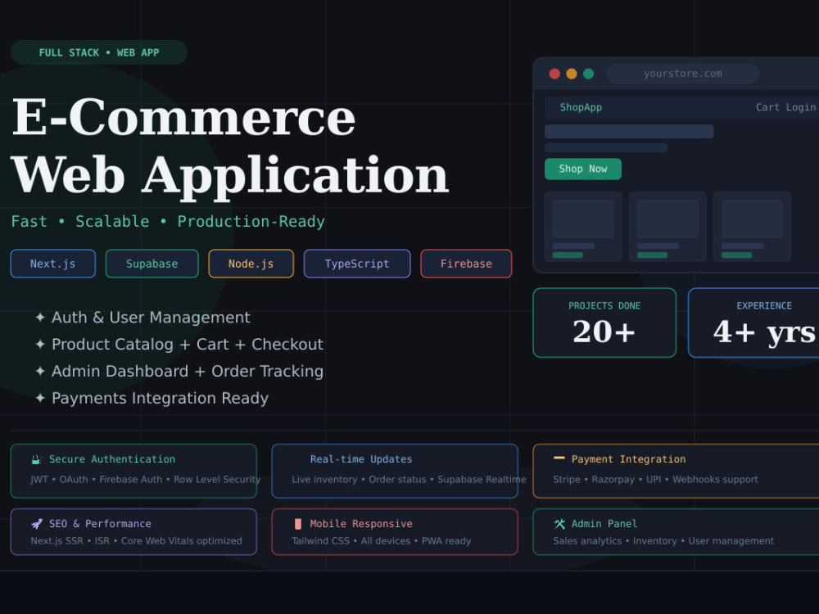
Task: Click the Projects Done 20+ card
Action: pyautogui.click(x=604, y=323)
